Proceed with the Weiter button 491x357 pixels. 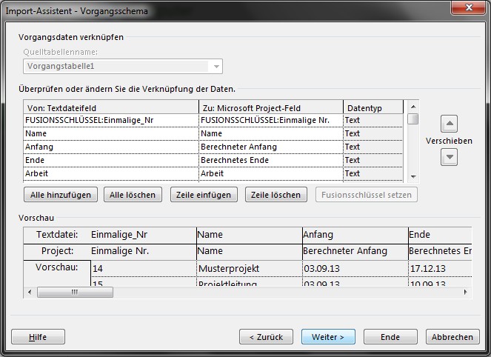click(x=328, y=337)
